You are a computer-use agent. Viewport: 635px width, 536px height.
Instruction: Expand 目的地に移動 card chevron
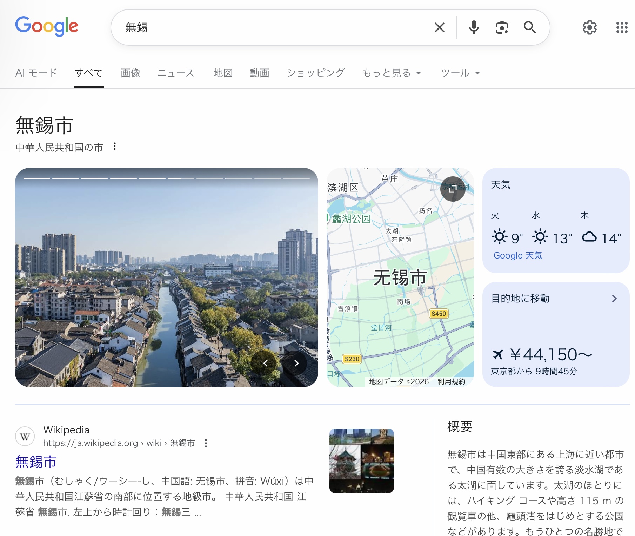tap(614, 299)
